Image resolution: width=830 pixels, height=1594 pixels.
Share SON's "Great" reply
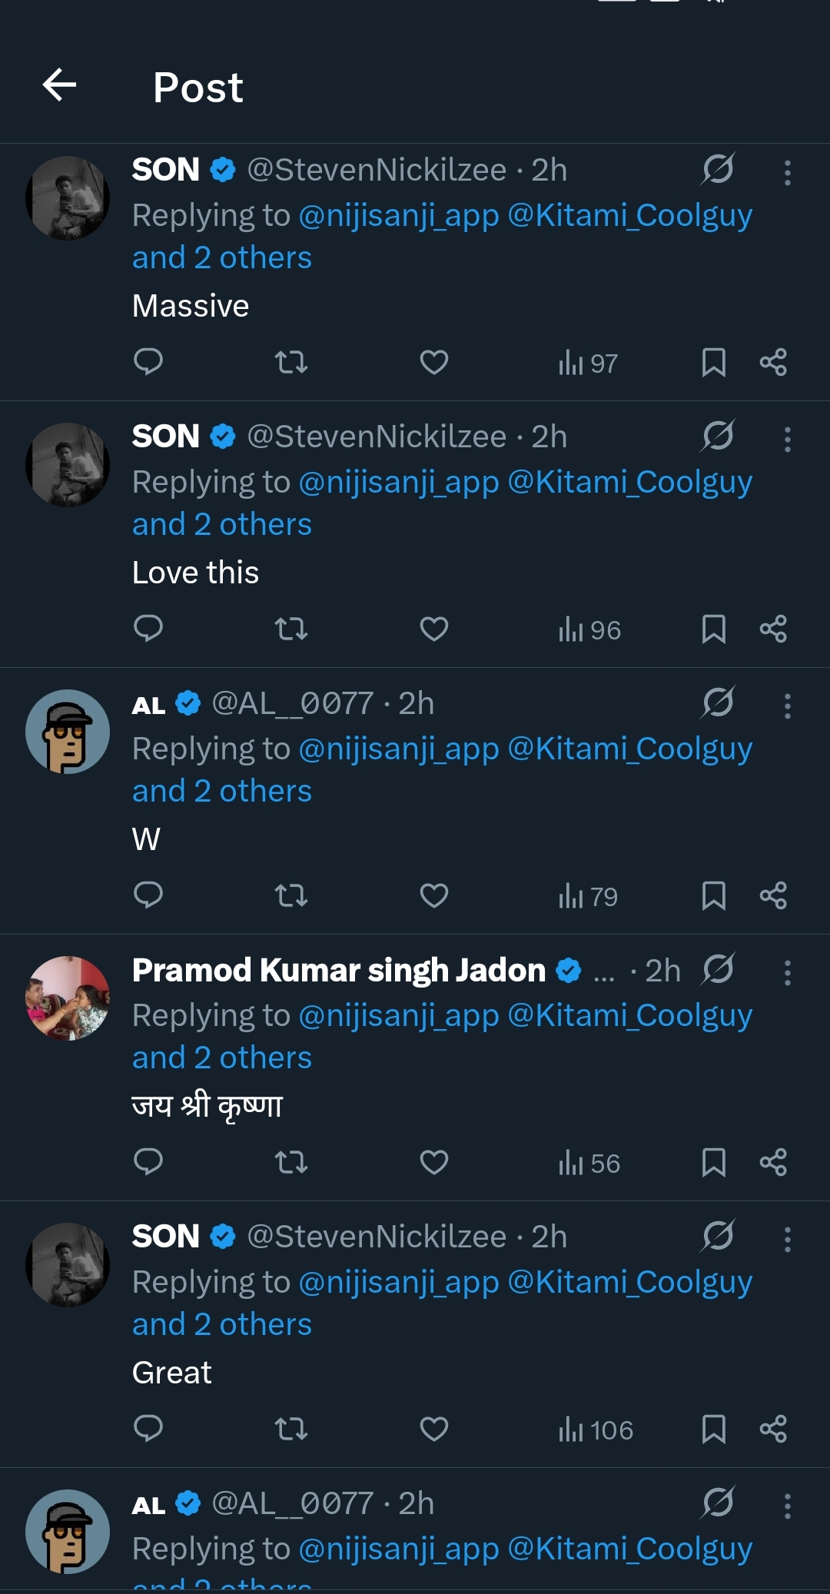(773, 1429)
